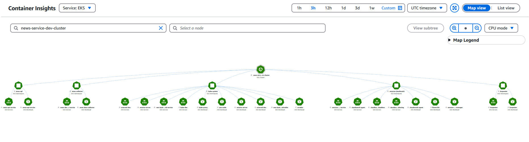Open the UTC timezone dropdown

click(427, 8)
